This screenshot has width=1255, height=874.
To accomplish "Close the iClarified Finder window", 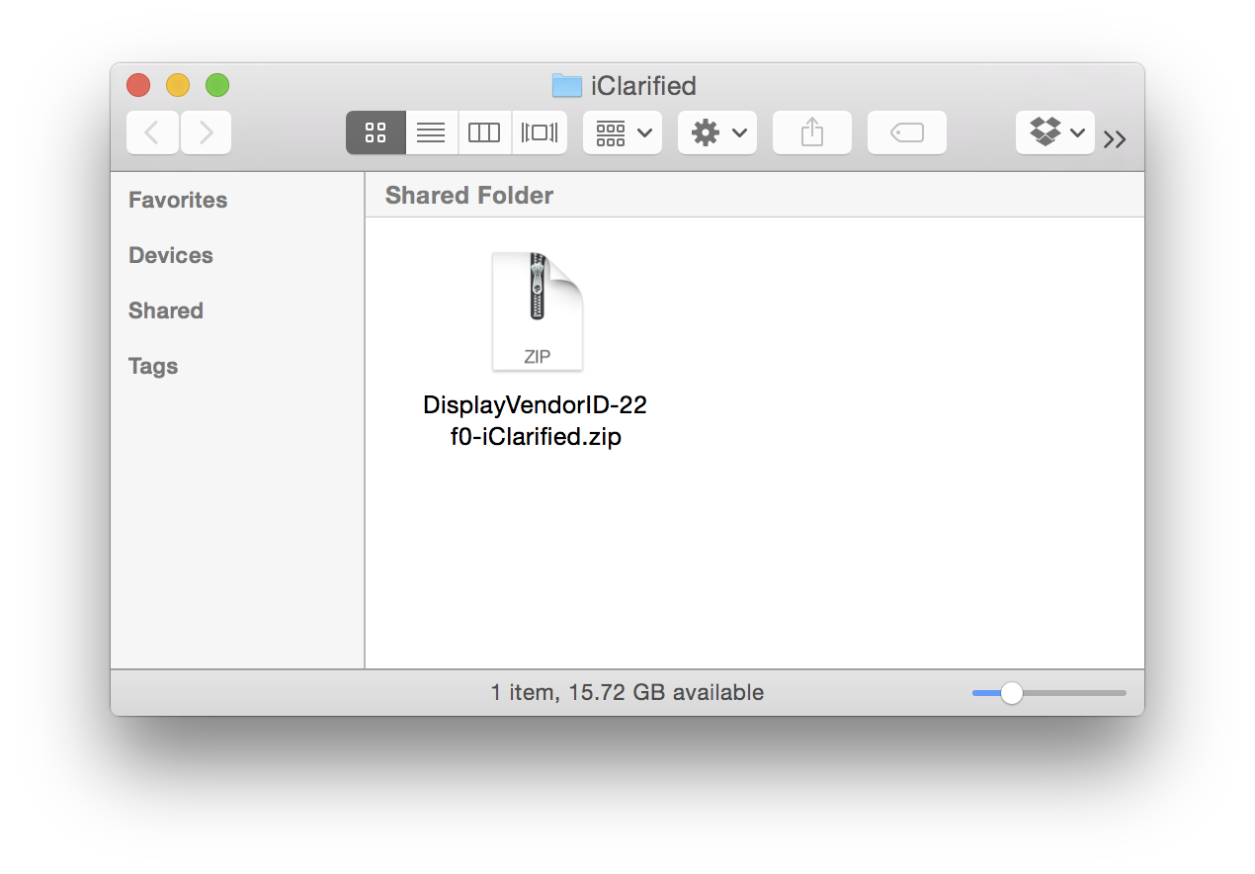I will (x=138, y=85).
